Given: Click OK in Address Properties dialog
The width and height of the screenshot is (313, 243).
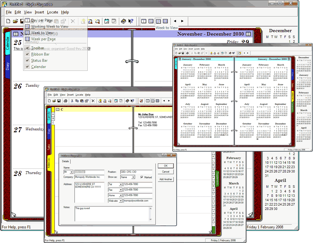Looking at the screenshot, I should [x=166, y=166].
